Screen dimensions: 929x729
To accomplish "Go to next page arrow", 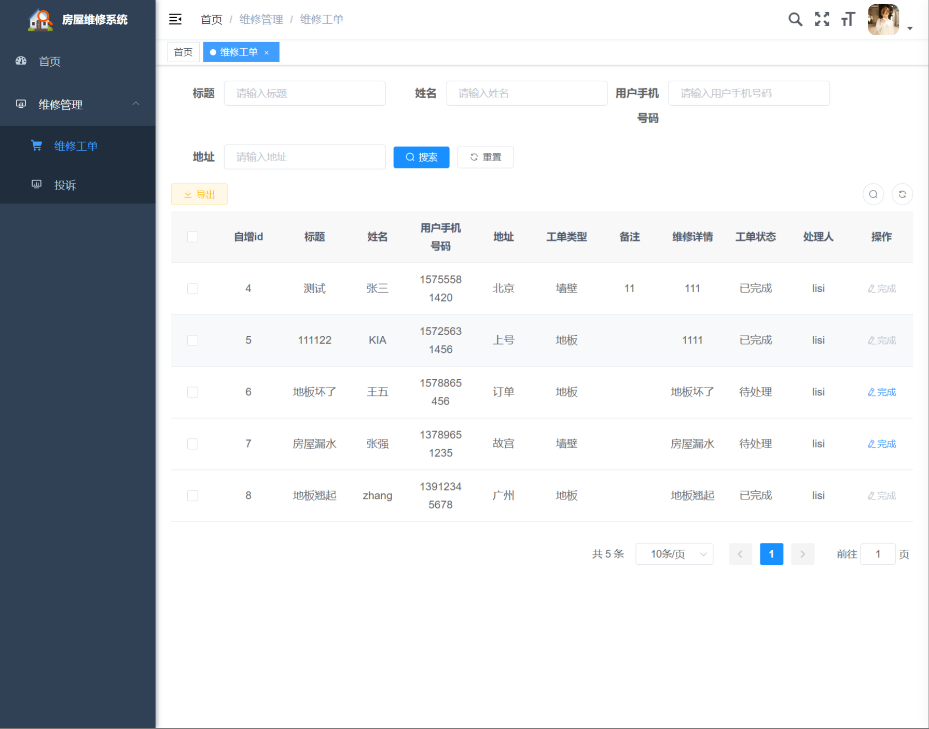I will (x=802, y=554).
